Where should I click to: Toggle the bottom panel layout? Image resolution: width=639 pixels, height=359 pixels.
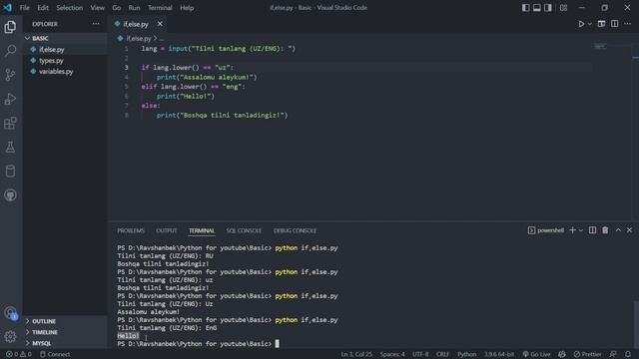(537, 8)
